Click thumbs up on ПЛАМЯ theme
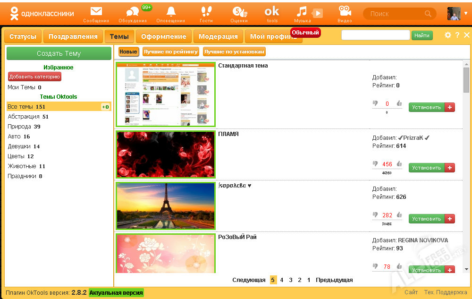Image resolution: width=472 pixels, height=299 pixels. 399,164
